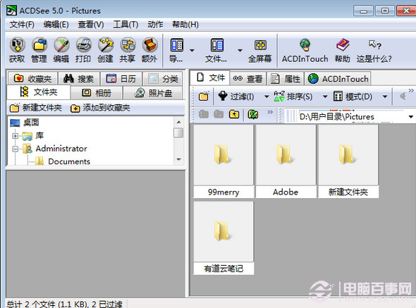This screenshot has height=308, width=416.
Task: Expand the 库 tree node
Action: click(15, 136)
